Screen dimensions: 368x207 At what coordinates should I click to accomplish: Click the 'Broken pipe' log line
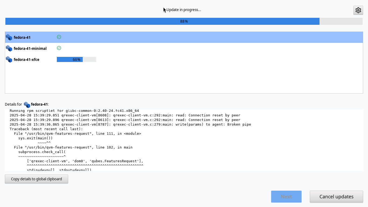[x=130, y=124]
